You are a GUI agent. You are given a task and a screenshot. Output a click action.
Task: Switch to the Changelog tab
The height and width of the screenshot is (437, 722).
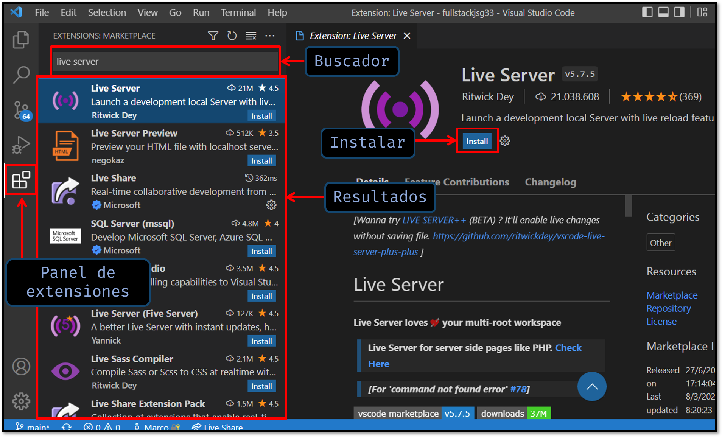point(551,182)
